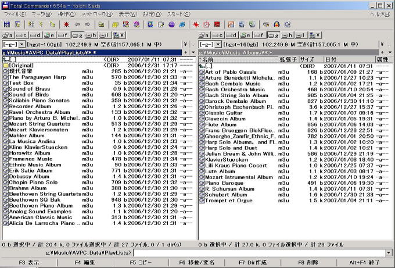Select the [Original] folder in left panel
Image resolution: width=395 pixels, height=268 pixels.
99,66
